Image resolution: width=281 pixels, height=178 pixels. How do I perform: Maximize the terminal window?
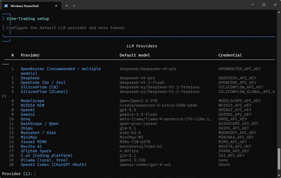pos(264,5)
